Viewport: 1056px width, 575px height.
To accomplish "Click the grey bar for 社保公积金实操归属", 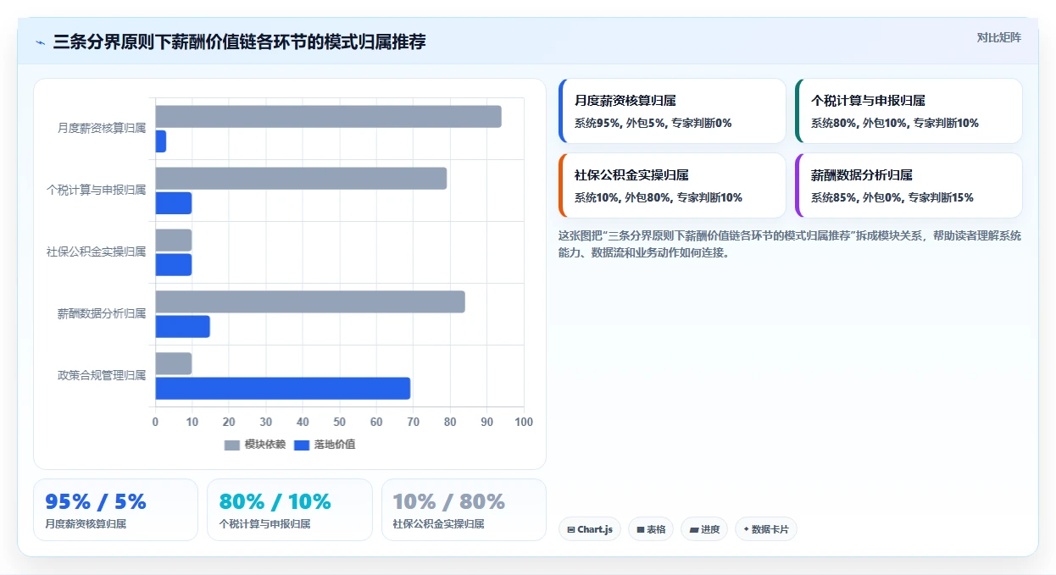I will click(173, 241).
